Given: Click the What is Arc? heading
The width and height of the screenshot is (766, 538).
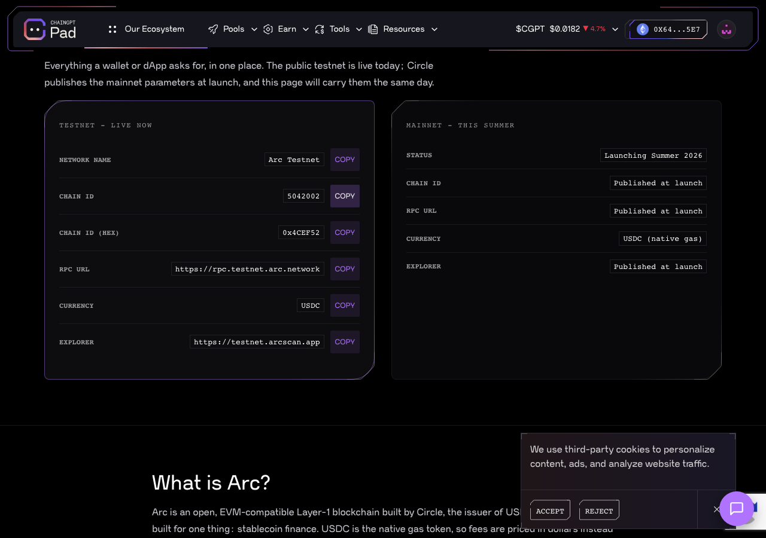Looking at the screenshot, I should 211,482.
